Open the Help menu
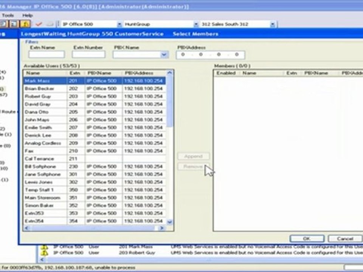The height and width of the screenshot is (272, 363). point(28,15)
